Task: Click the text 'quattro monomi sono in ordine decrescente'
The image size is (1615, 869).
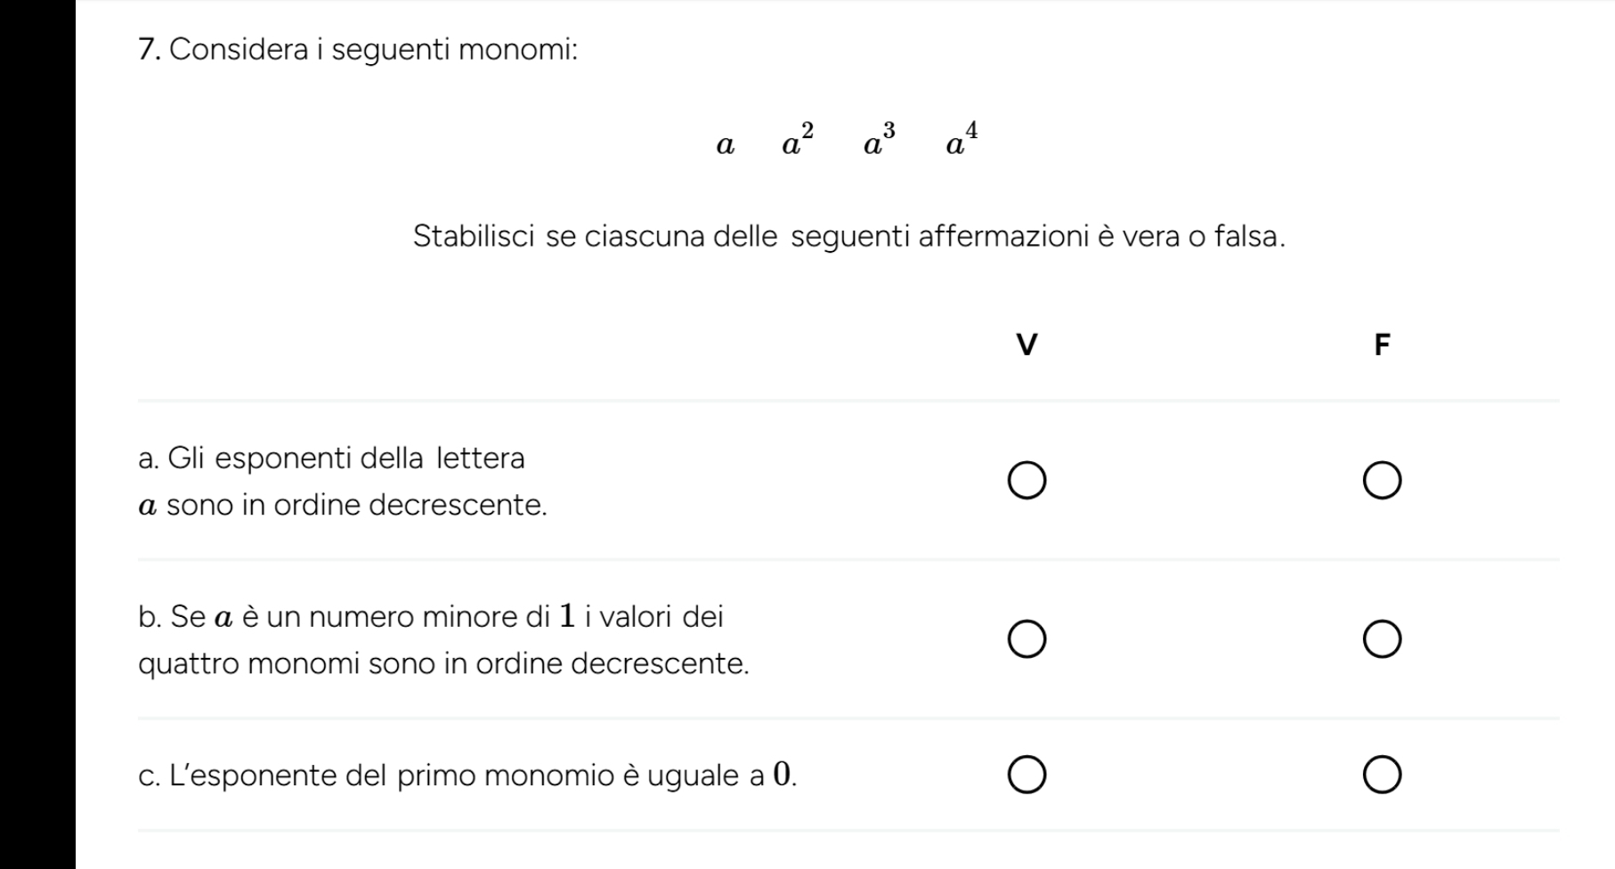Action: coord(443,663)
